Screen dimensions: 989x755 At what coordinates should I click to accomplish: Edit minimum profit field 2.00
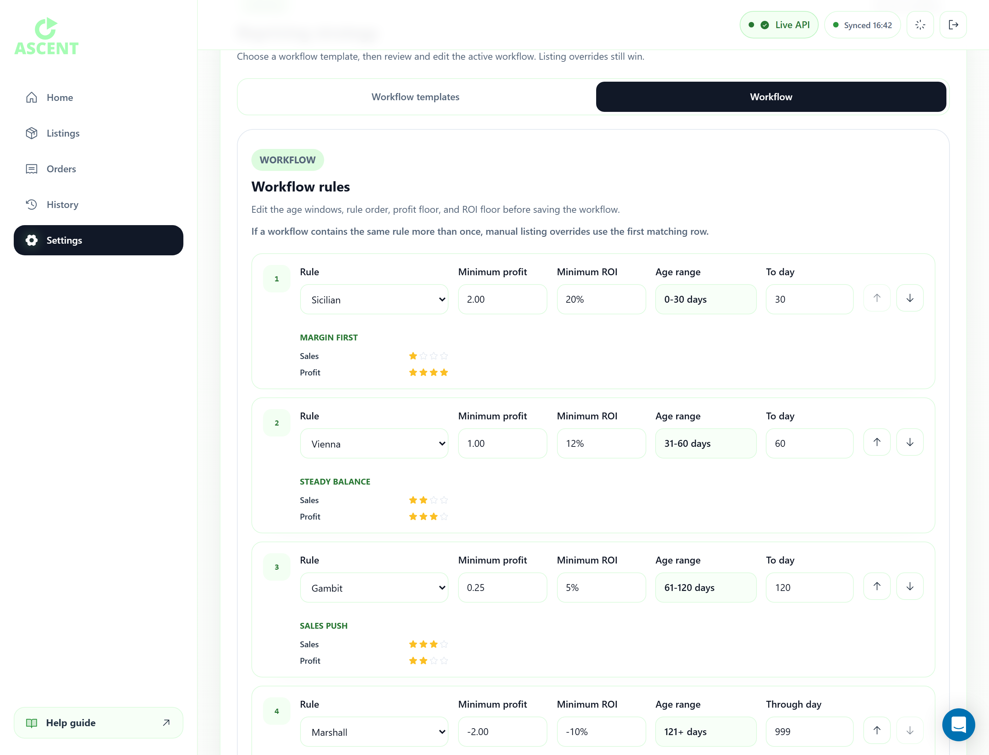pyautogui.click(x=502, y=299)
